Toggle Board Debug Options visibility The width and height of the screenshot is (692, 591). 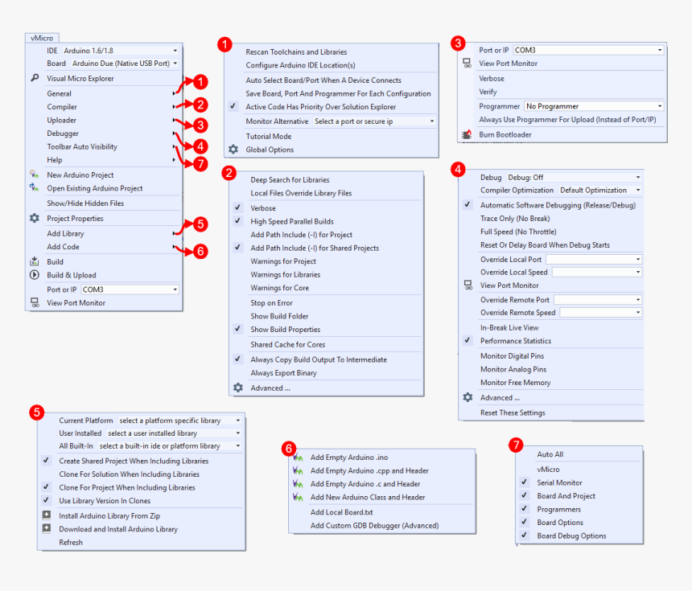(525, 535)
